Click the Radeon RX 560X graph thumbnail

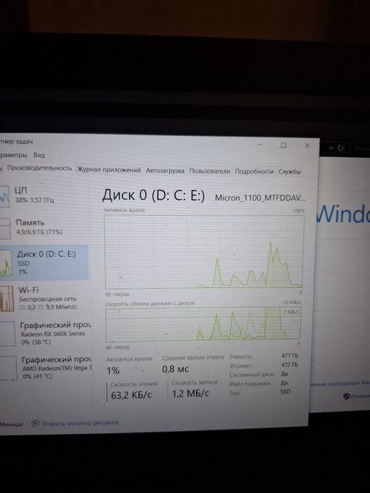click(7, 334)
